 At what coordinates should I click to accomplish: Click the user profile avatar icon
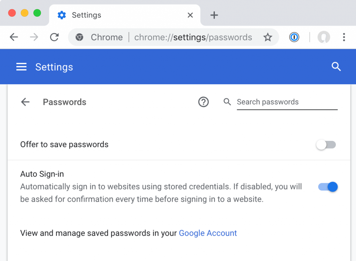[324, 37]
